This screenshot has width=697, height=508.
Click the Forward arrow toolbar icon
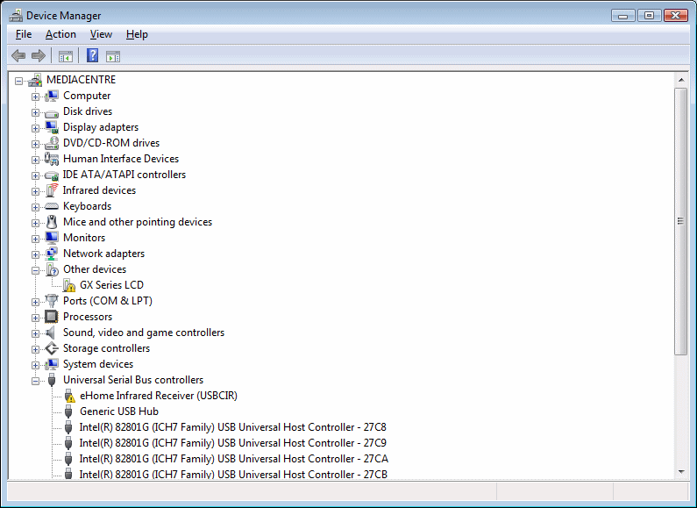(x=39, y=56)
